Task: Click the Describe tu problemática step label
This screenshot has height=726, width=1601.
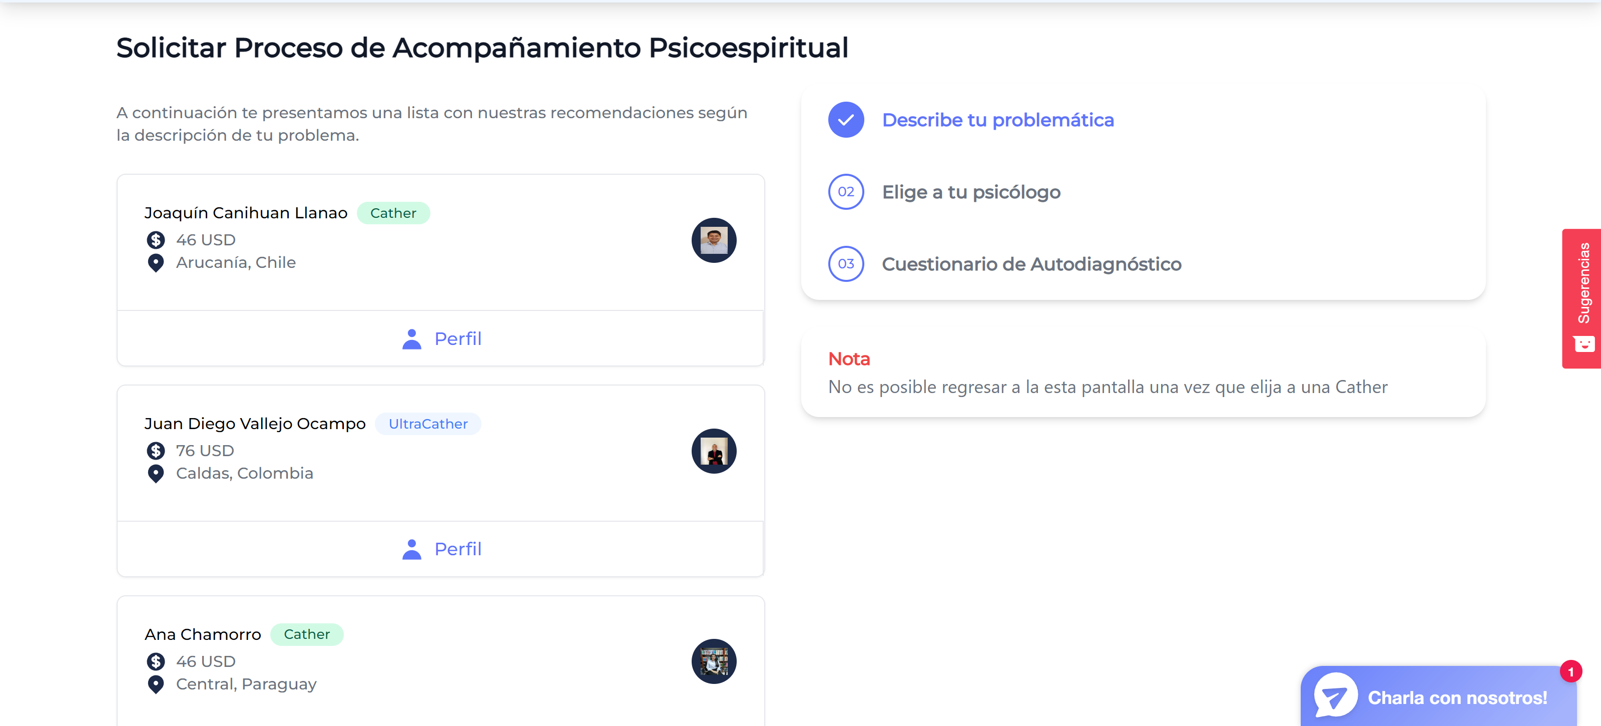Action: click(997, 119)
